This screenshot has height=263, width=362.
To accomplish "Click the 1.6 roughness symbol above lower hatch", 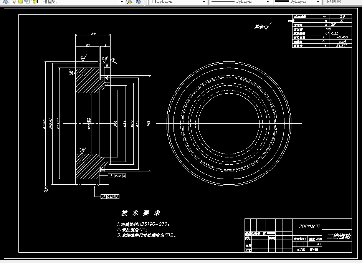I will click(82, 151).
